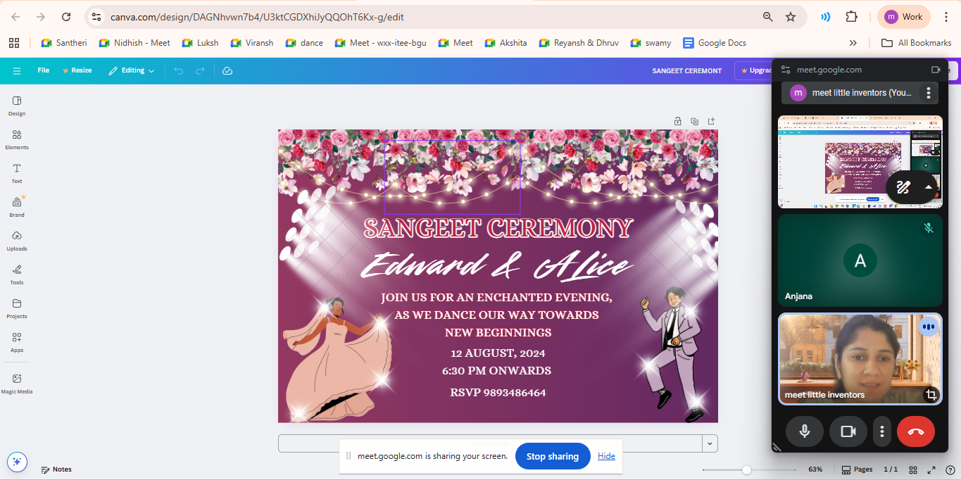
Task: Open the Text tool panel
Action: pyautogui.click(x=17, y=173)
